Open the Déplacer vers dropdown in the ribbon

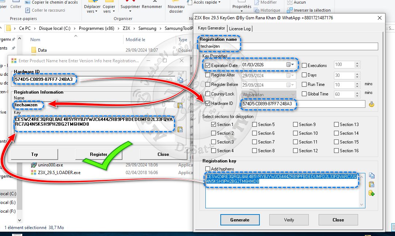tap(92, 9)
